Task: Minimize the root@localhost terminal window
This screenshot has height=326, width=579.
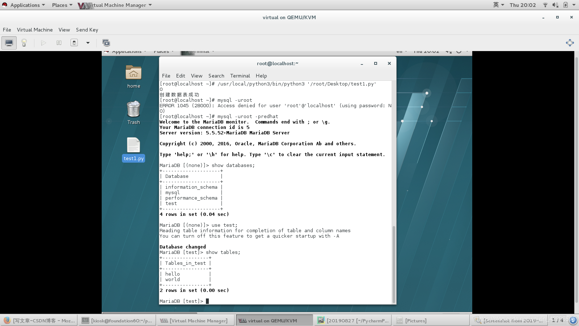Action: tap(362, 64)
